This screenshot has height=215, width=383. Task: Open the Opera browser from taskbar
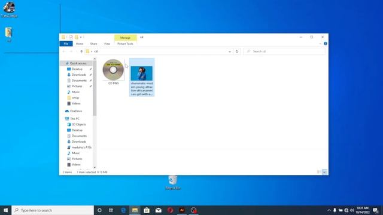[x=170, y=210]
